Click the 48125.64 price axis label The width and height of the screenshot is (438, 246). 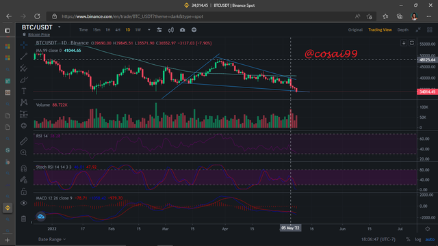pos(427,59)
